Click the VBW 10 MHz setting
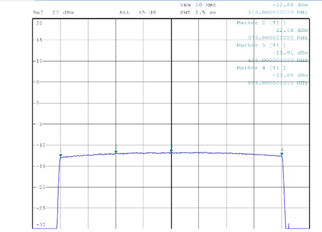The image size is (322, 232). [198, 5]
